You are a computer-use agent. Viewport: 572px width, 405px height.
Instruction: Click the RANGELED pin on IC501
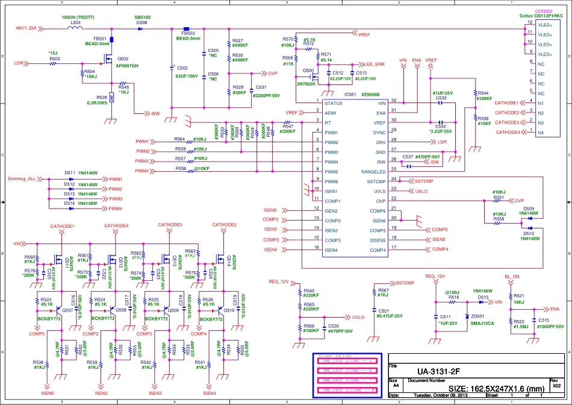click(x=373, y=172)
